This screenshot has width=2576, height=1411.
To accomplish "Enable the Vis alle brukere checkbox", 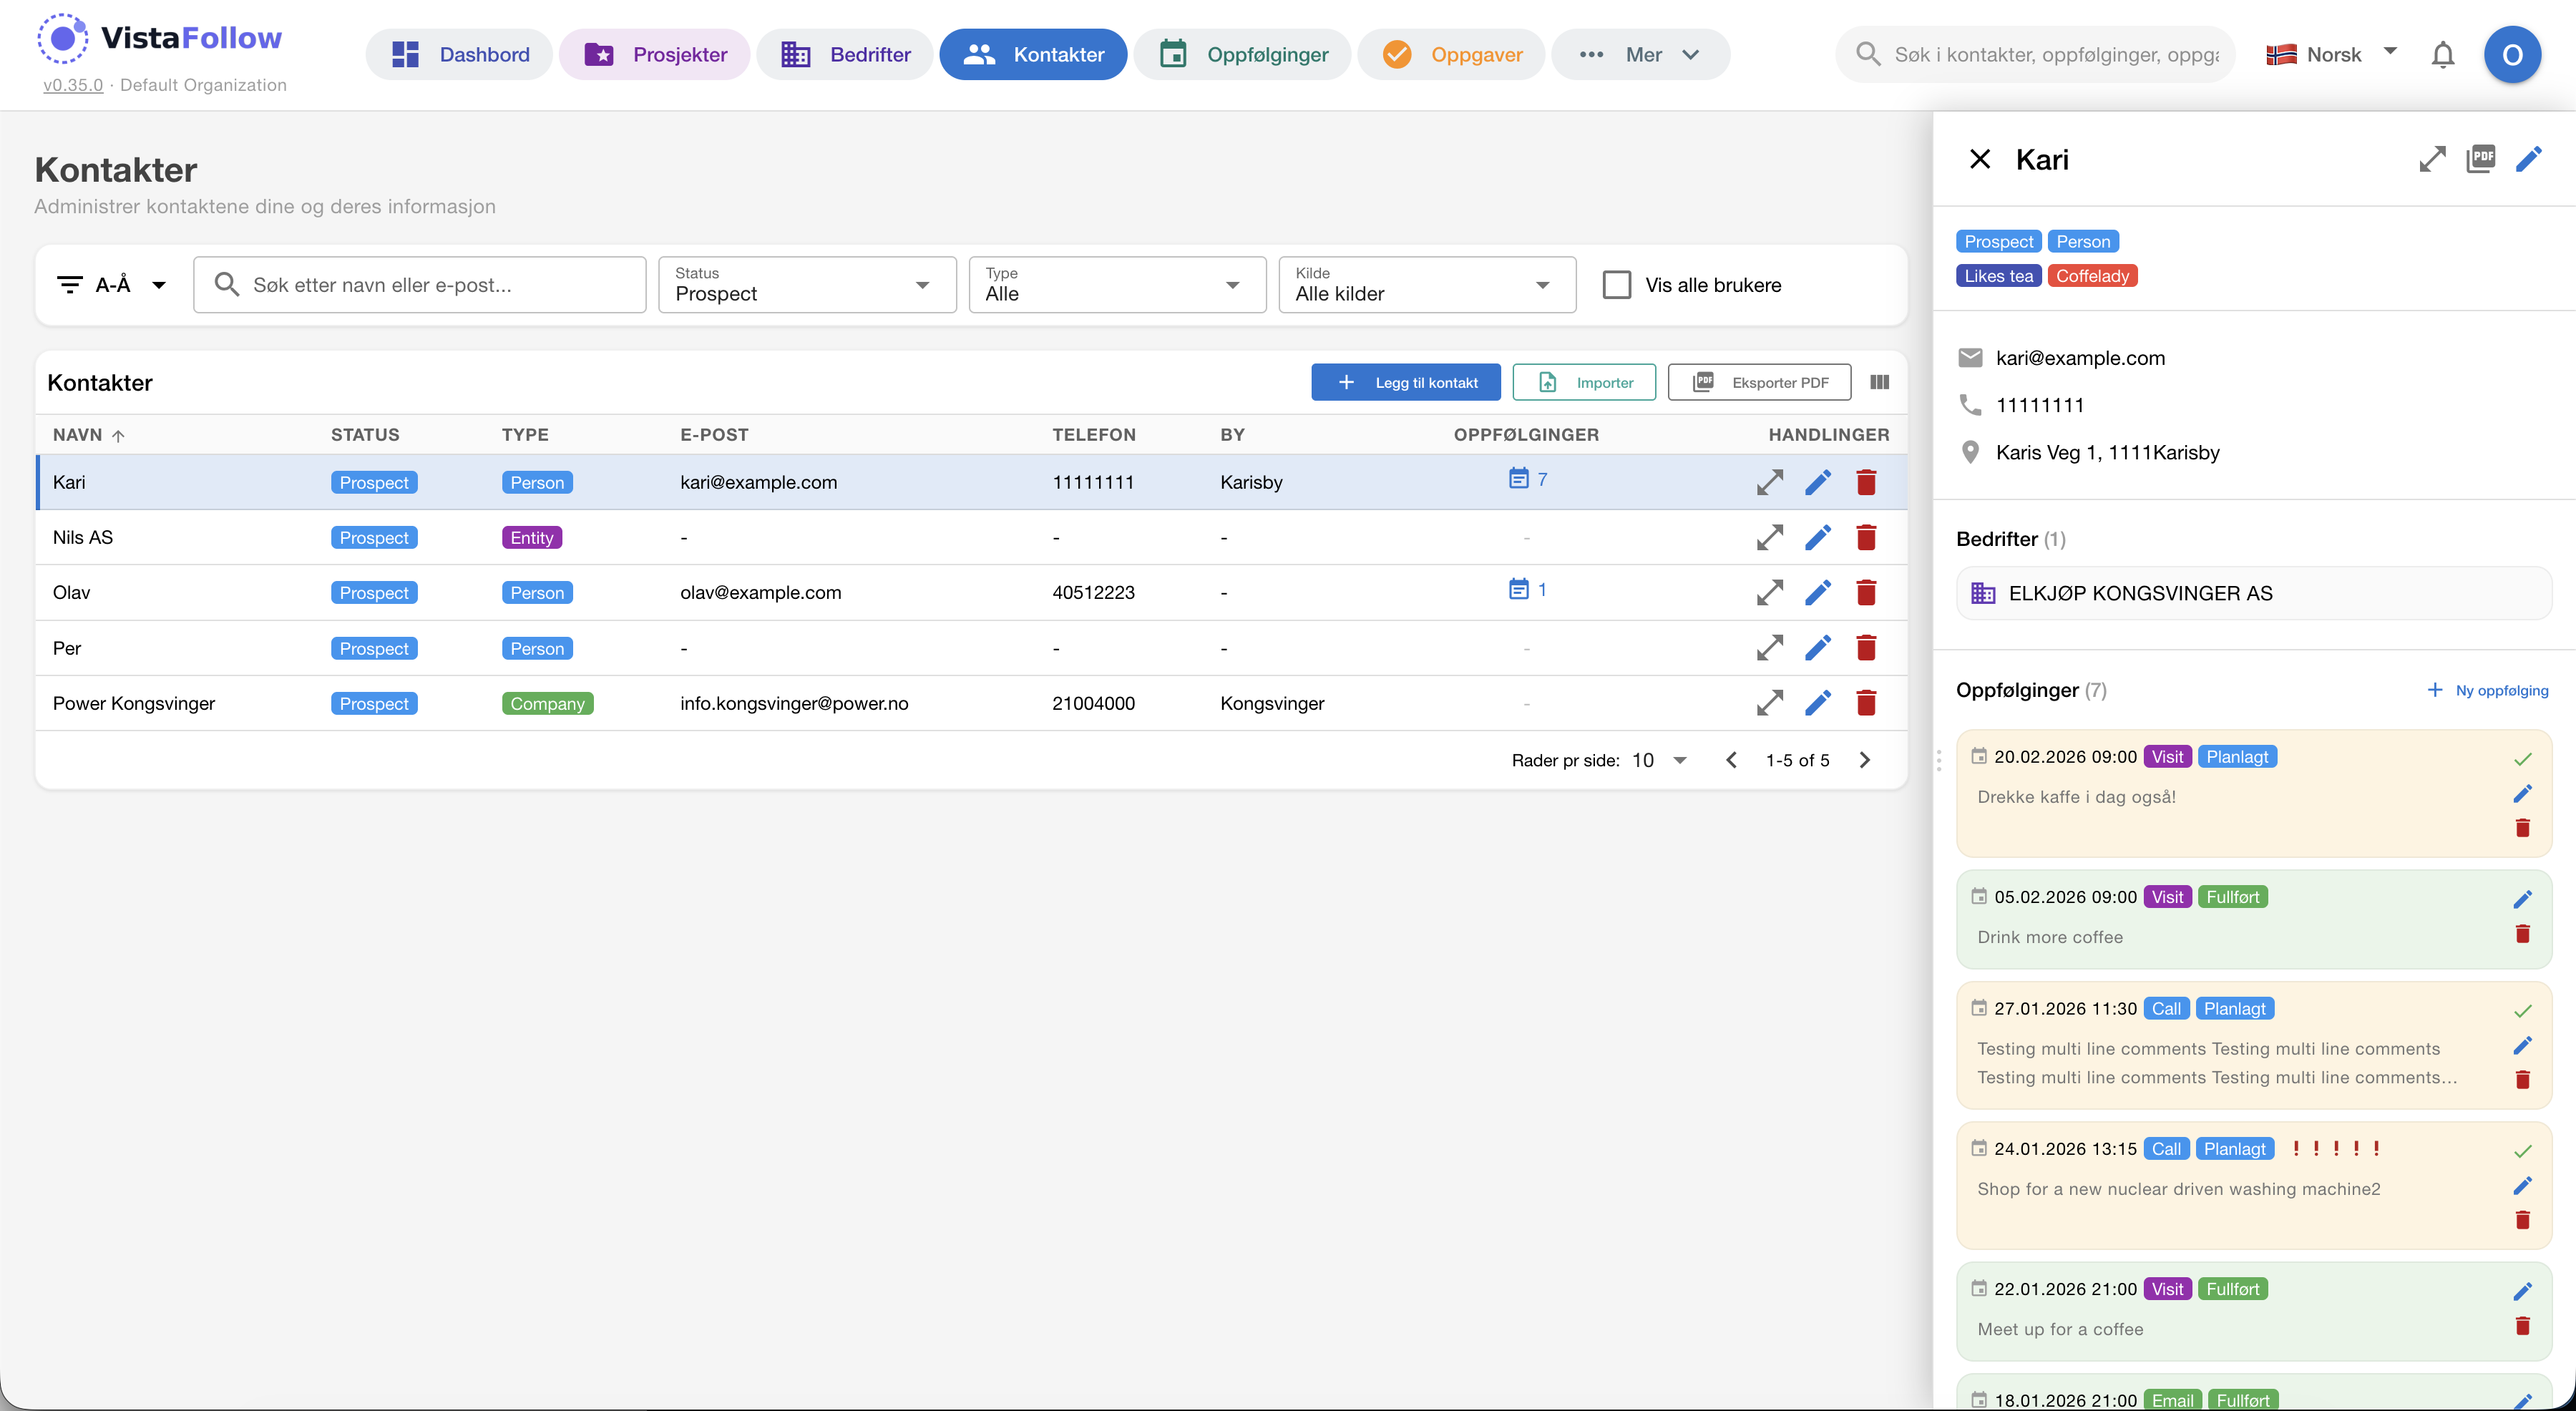I will [x=1616, y=285].
